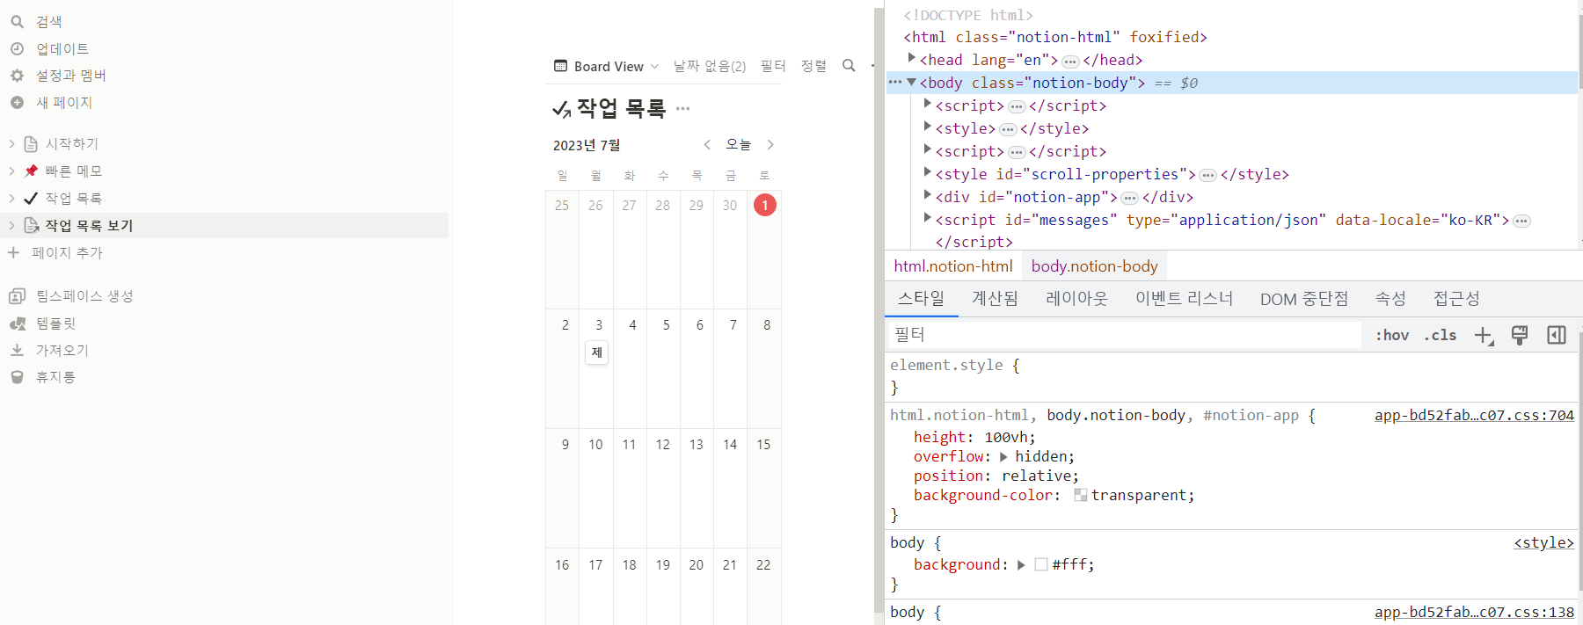Expand the 작업 목록 page tree
Viewport: 1583px width, 625px height.
click(x=11, y=198)
